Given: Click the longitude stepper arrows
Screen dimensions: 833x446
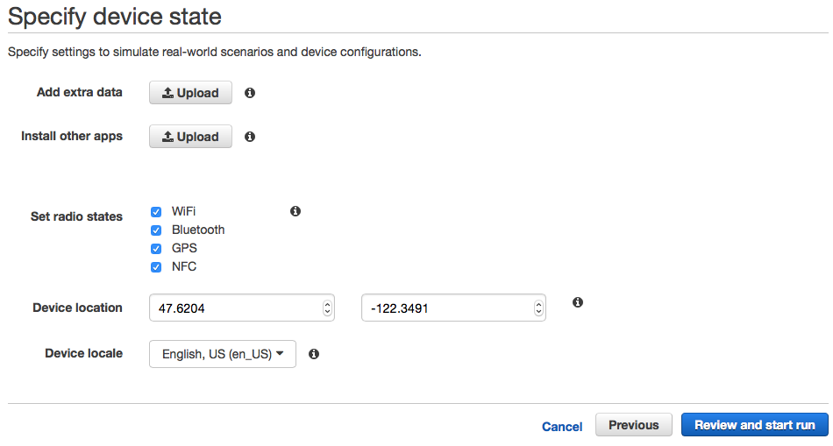Looking at the screenshot, I should 538,308.
